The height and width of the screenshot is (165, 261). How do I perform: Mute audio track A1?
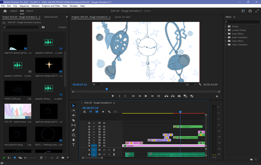(104, 150)
